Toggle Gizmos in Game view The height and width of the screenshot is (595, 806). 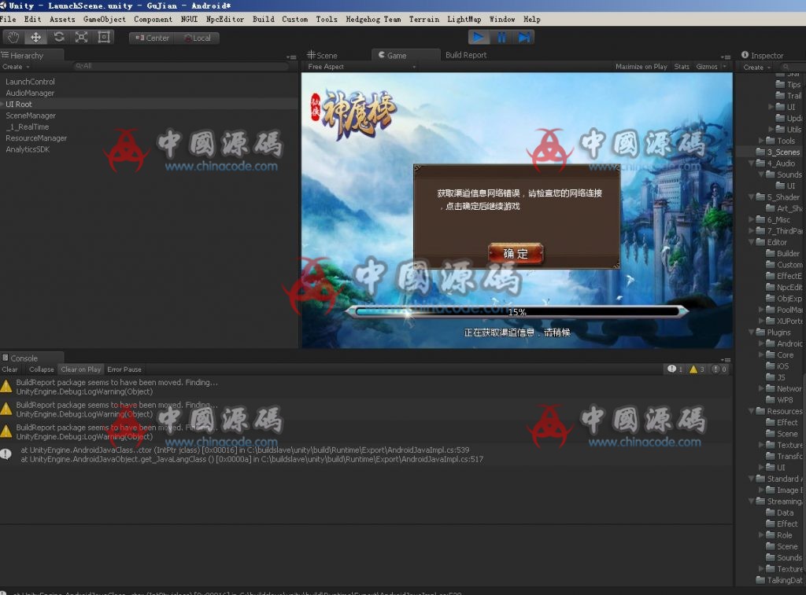[707, 67]
